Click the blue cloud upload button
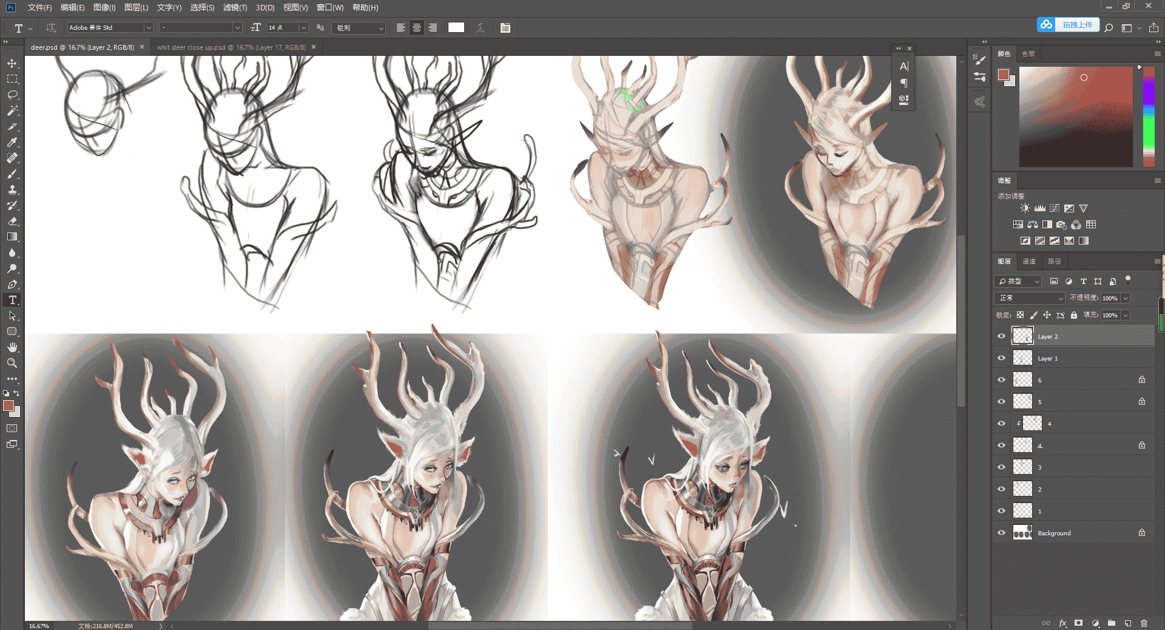 click(1068, 25)
